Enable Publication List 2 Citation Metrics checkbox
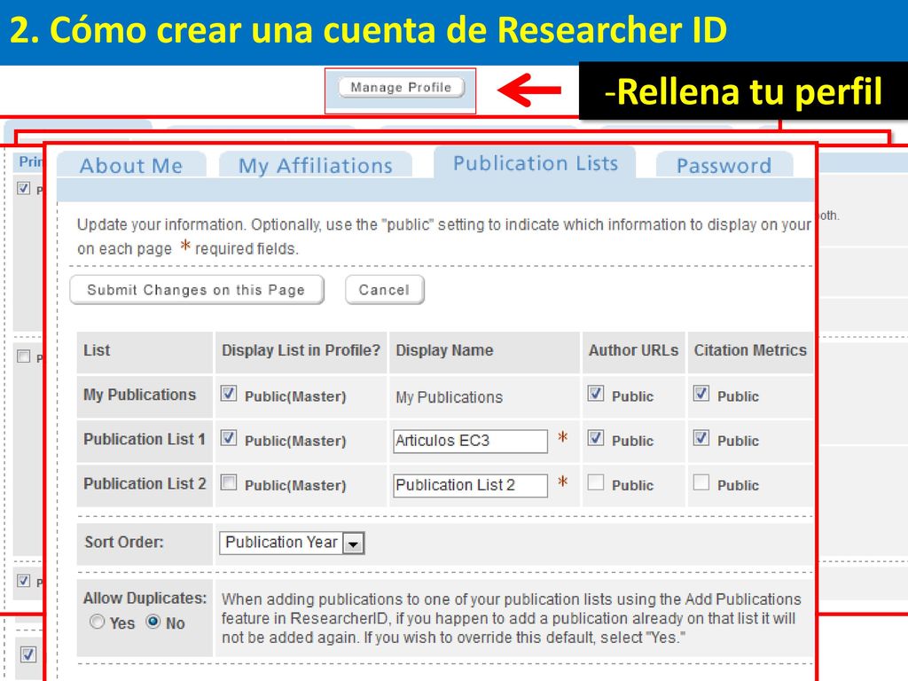 [x=701, y=482]
